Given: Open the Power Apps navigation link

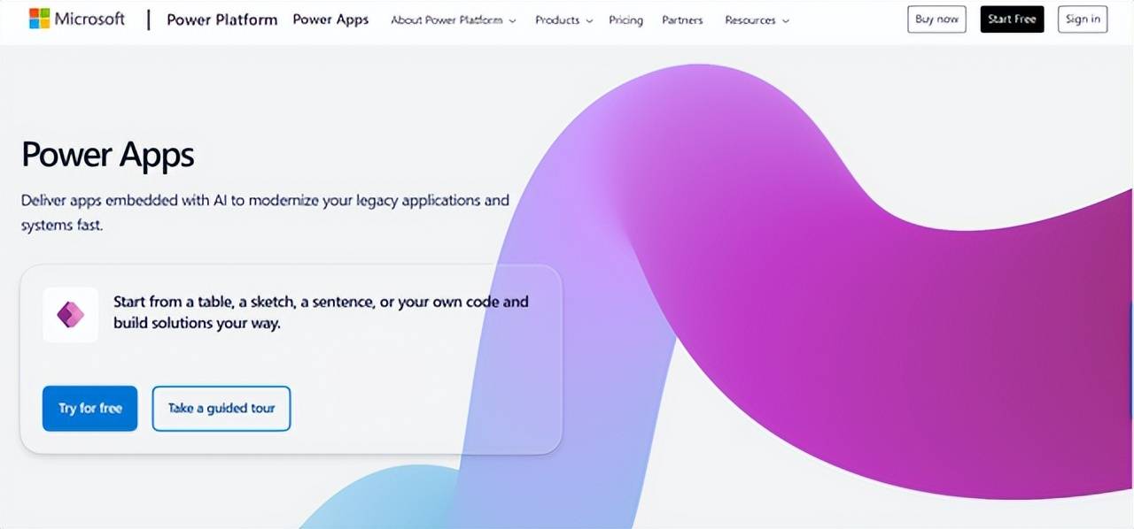Looking at the screenshot, I should (x=330, y=19).
